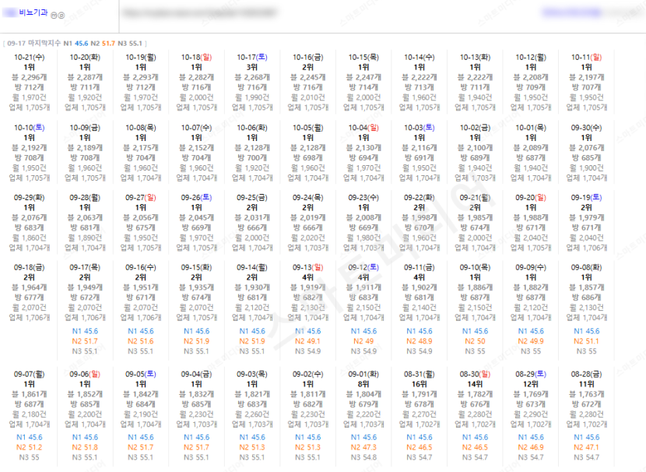Click the 10-18(일) date cell

pyautogui.click(x=196, y=58)
